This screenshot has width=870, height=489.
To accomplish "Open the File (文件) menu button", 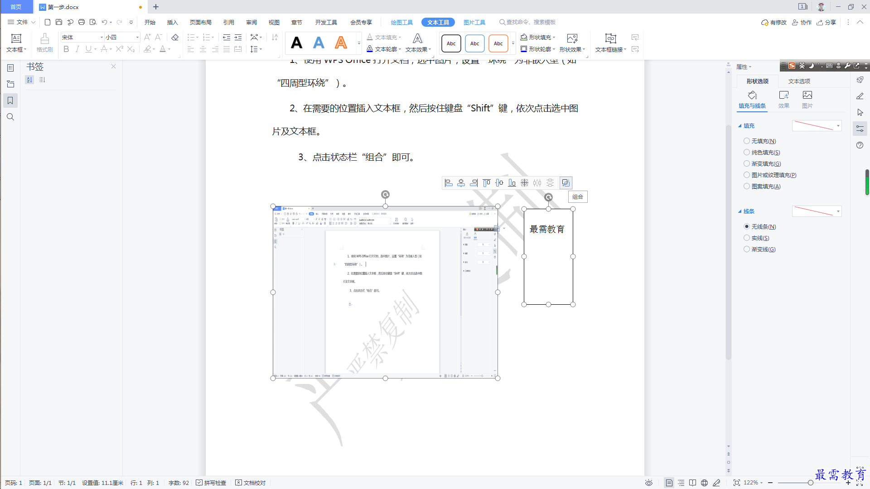I will point(21,22).
